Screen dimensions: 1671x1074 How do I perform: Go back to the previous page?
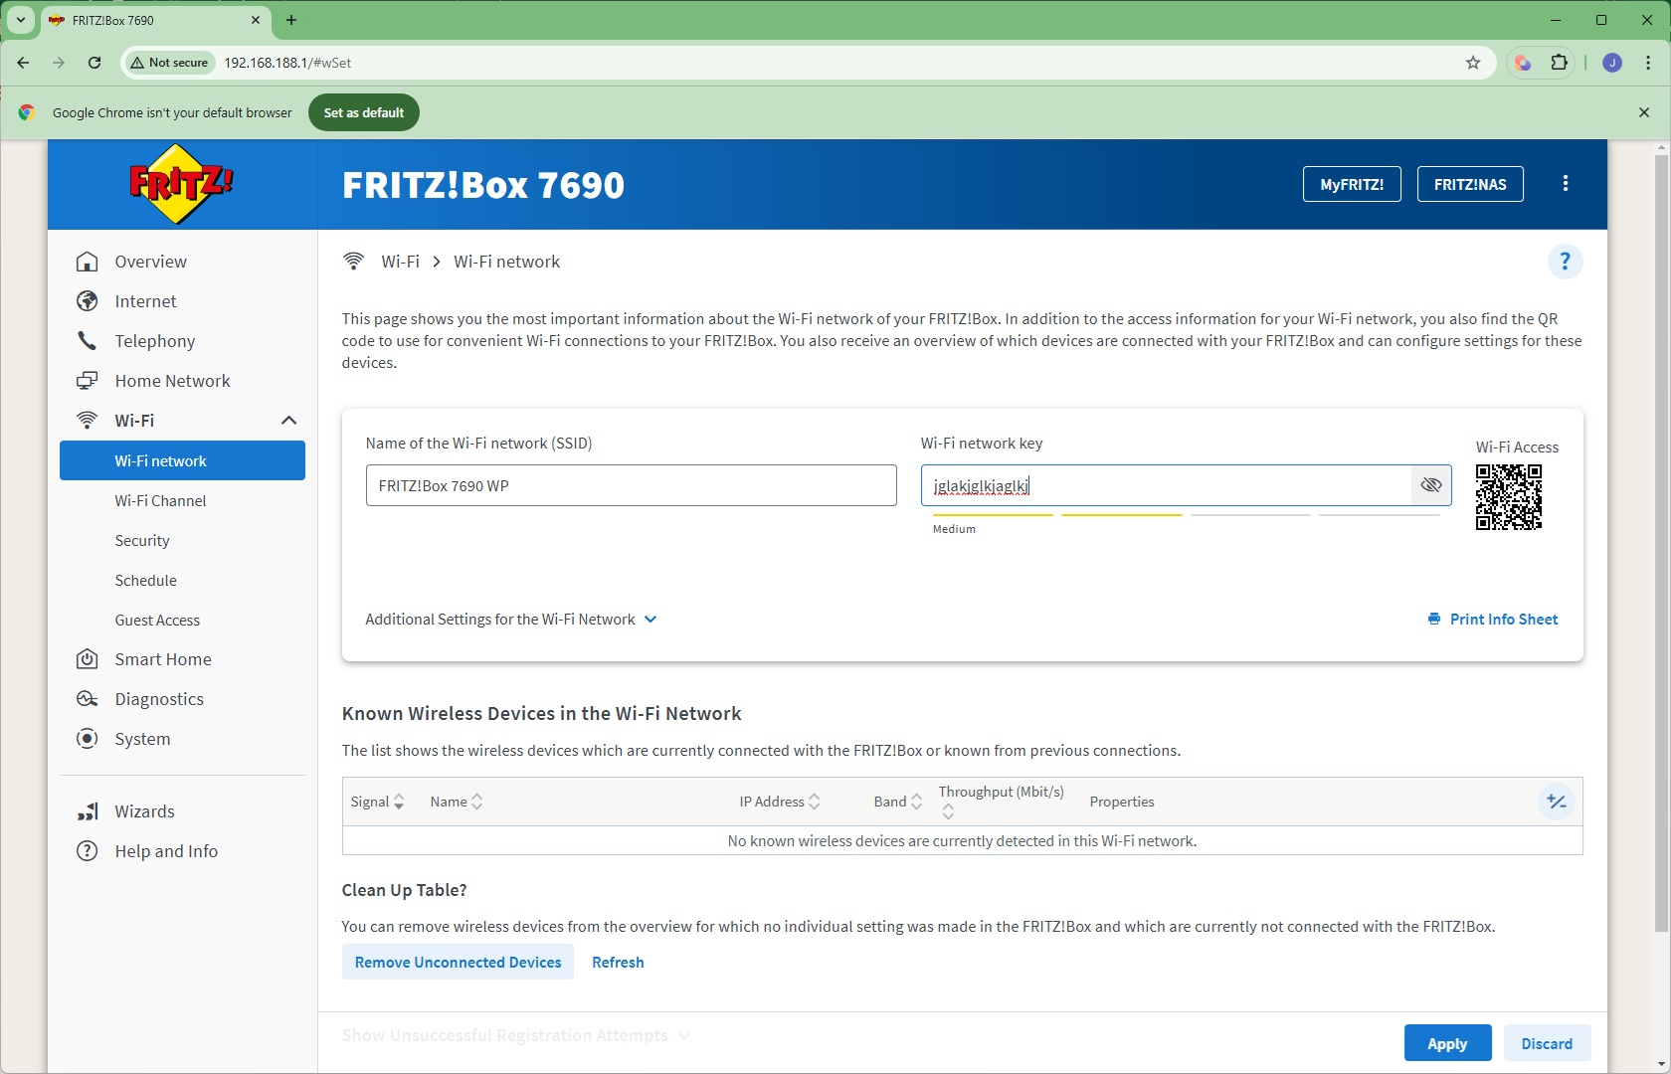pos(23,63)
